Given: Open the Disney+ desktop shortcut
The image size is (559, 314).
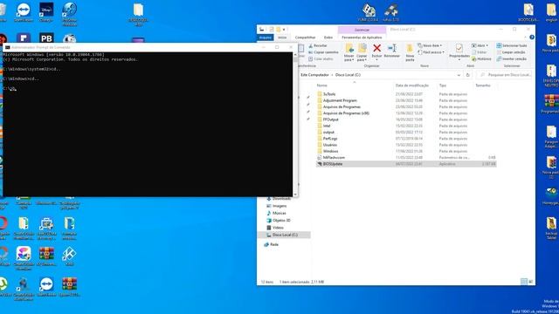Looking at the screenshot, I should tap(46, 11).
